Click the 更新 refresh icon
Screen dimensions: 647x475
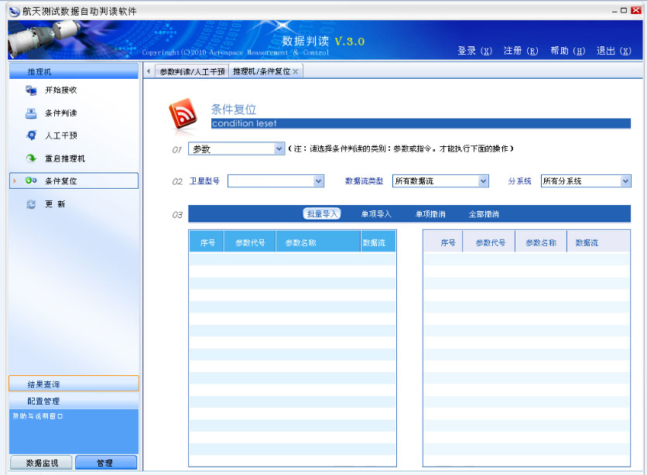click(31, 203)
